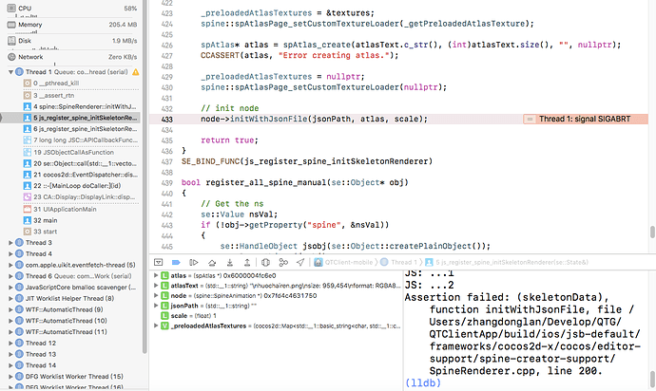This screenshot has width=656, height=391.
Task: Click the console output vertical scrollbar thumb
Action: pos(652,380)
